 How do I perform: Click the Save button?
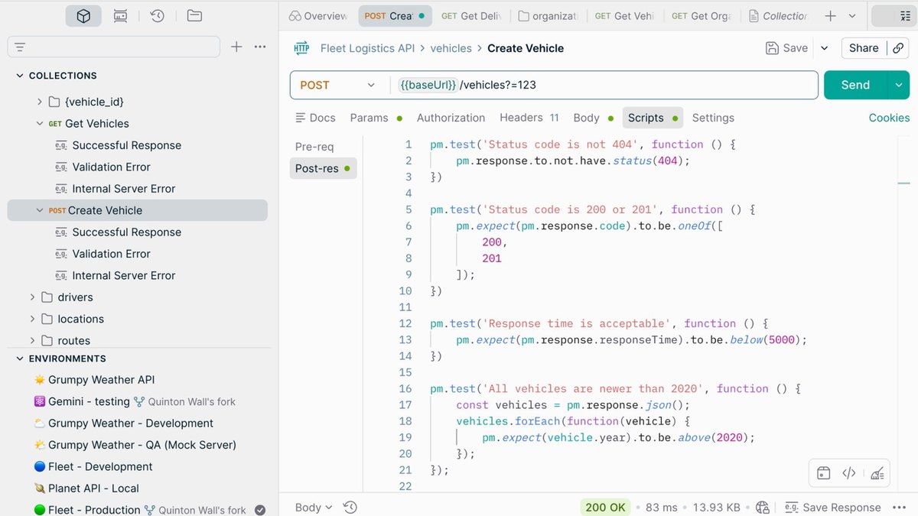click(786, 48)
